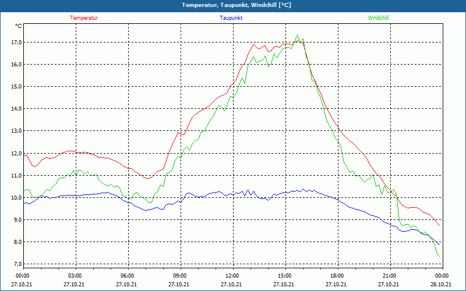The height and width of the screenshot is (291, 466).
Task: Click the 13,0 y-axis value
Action: coord(17,131)
